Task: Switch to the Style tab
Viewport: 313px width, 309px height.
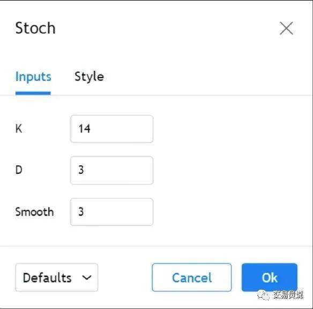Action: tap(89, 77)
